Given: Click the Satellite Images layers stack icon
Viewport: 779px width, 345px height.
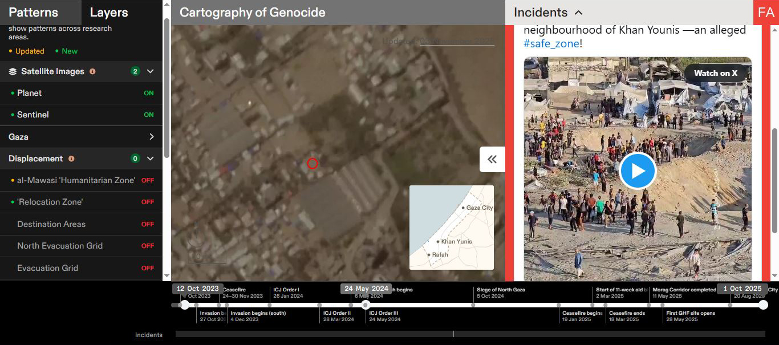Looking at the screenshot, I should click(13, 72).
